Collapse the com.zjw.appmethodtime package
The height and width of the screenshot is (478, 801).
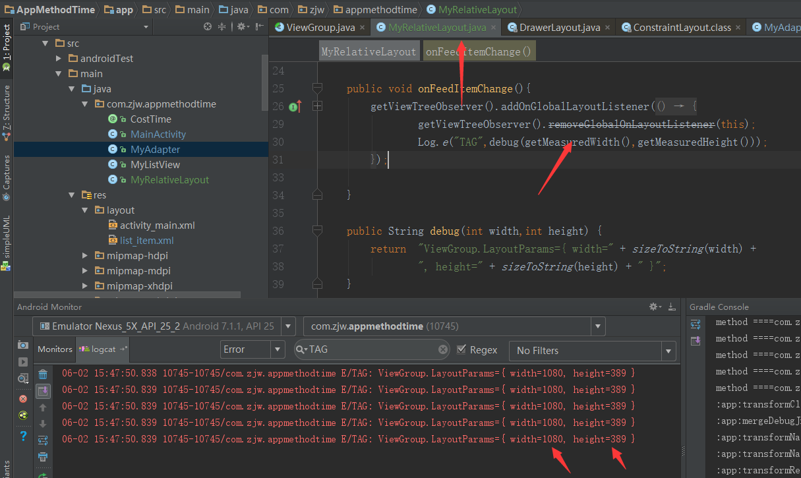pos(85,104)
